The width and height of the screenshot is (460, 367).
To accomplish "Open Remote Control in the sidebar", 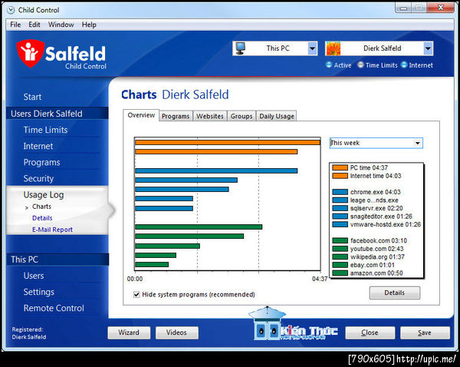I will [x=54, y=308].
